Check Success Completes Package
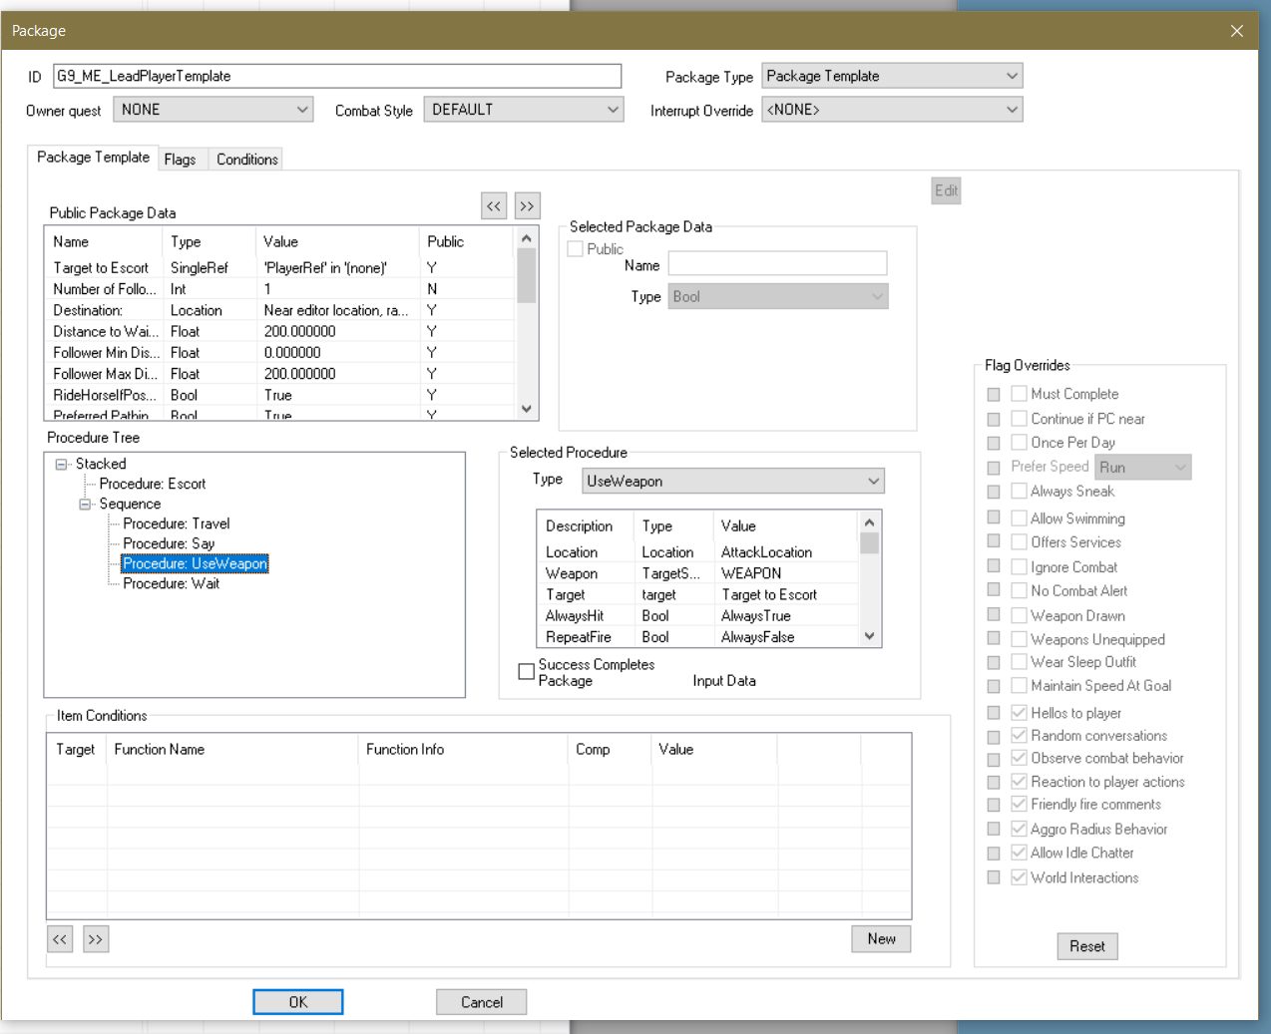This screenshot has width=1271, height=1034. coord(525,670)
